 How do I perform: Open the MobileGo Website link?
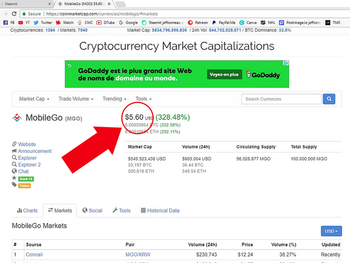click(27, 144)
